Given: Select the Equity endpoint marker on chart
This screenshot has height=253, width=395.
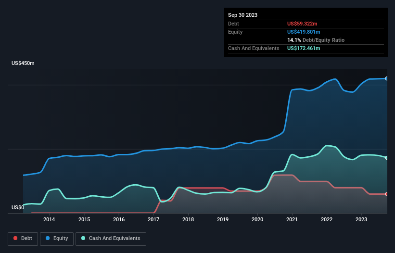Looking at the screenshot, I should point(387,78).
